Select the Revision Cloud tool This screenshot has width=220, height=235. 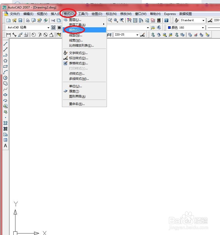click(5, 83)
